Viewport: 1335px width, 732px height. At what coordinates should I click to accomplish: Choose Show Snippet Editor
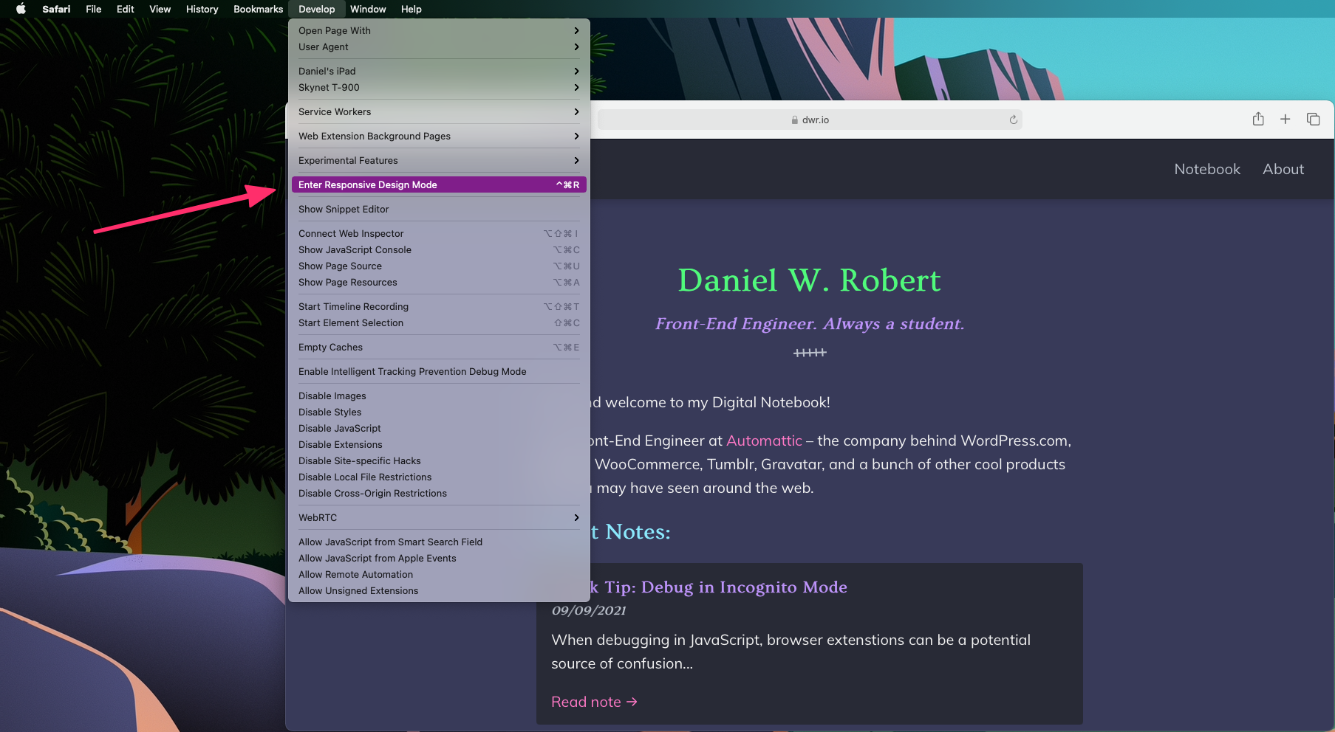coord(439,209)
